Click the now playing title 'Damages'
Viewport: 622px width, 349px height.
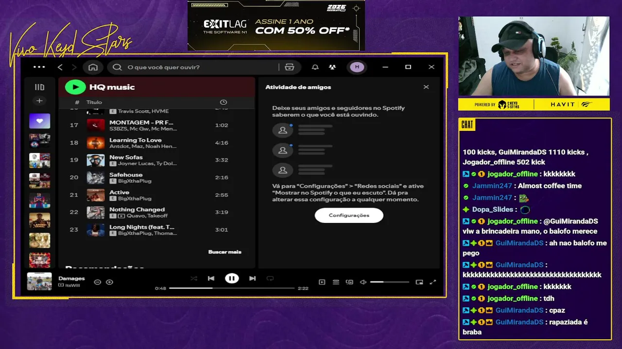71,279
